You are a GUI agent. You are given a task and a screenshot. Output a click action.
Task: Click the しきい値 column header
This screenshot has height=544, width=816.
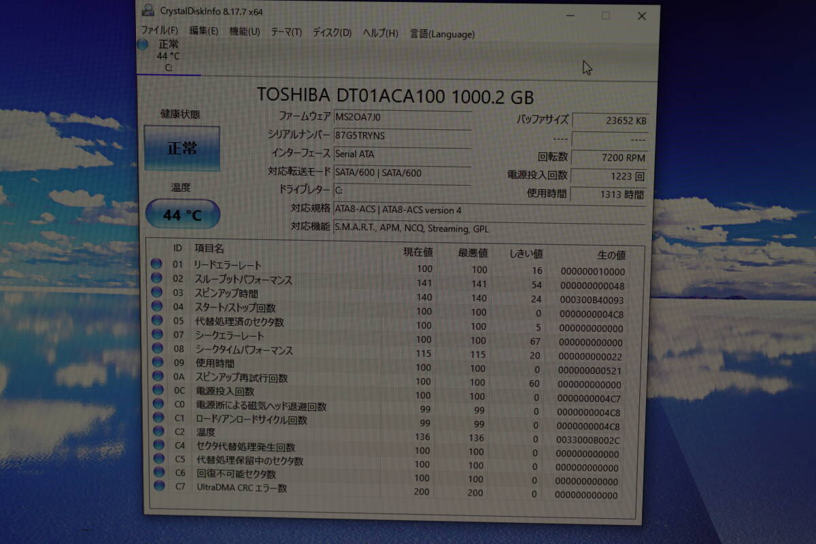(526, 254)
